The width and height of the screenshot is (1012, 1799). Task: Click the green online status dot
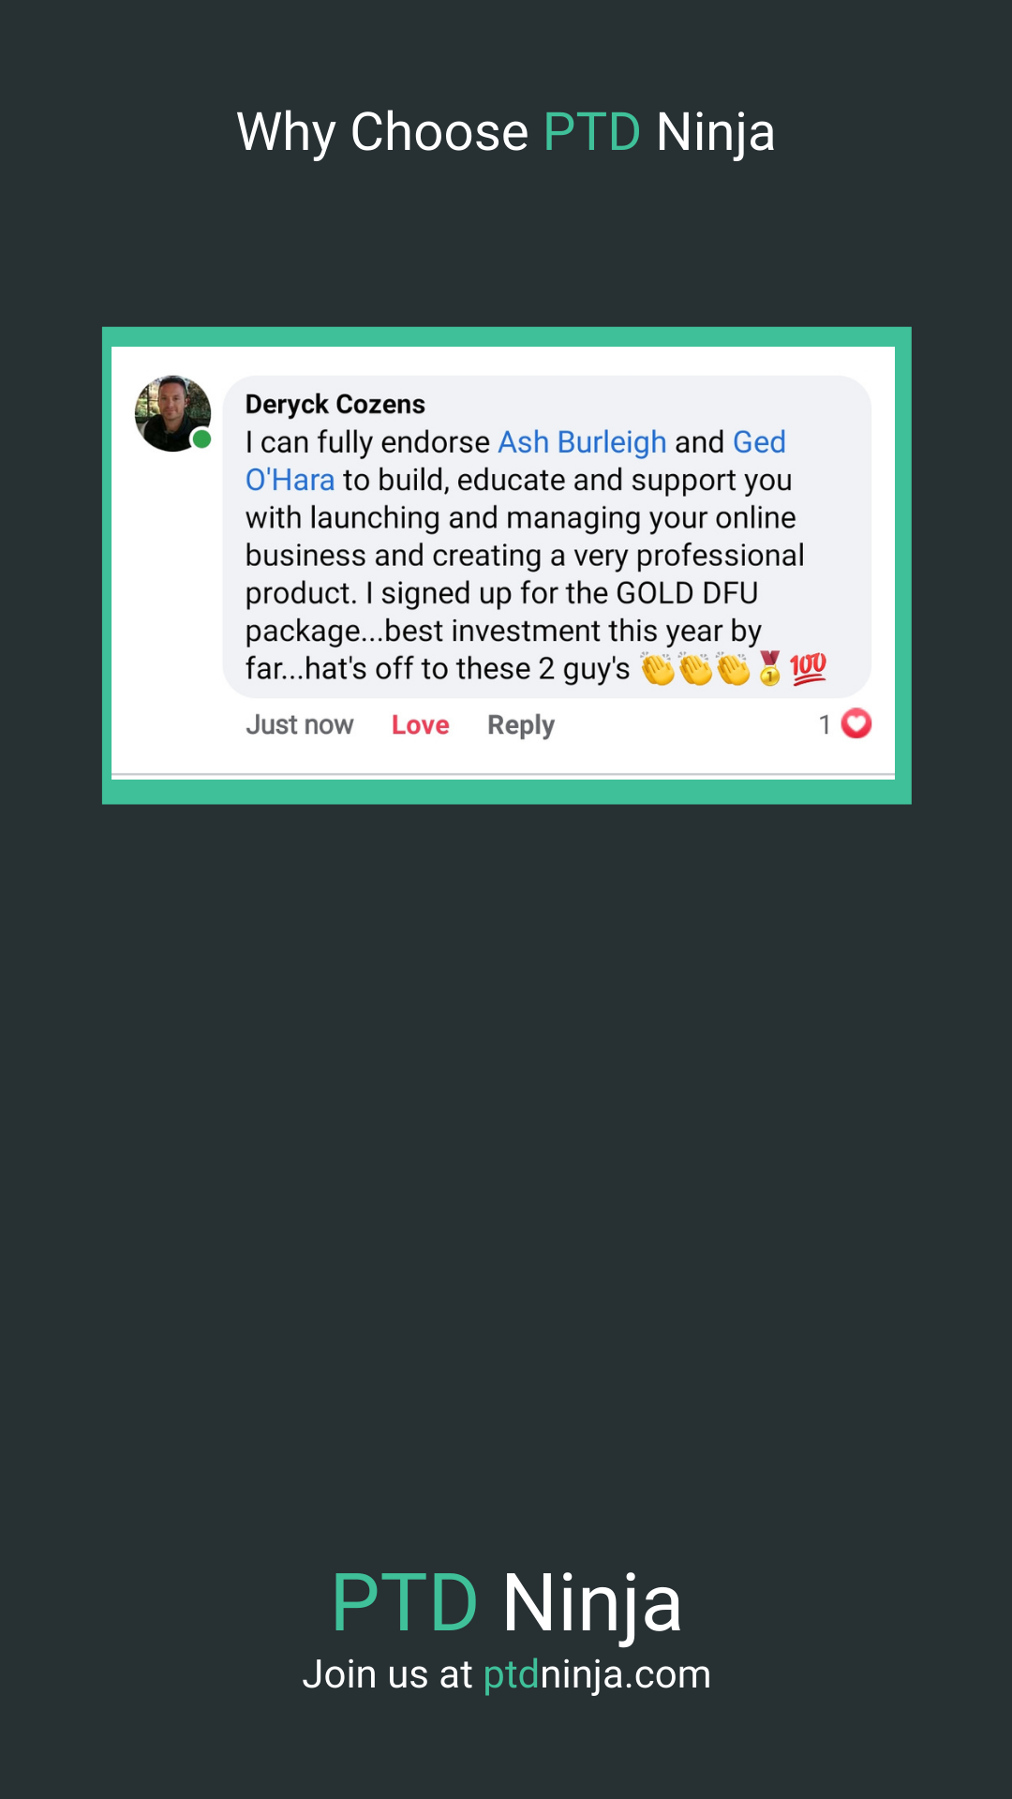pos(201,439)
